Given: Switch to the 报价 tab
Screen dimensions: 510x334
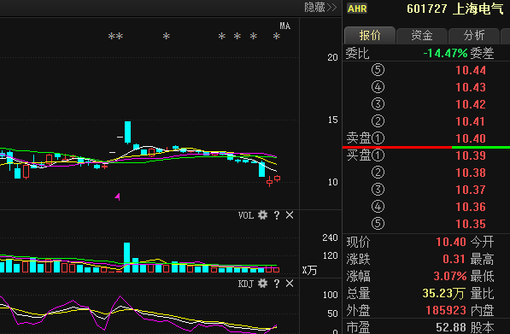Looking at the screenshot, I should tap(370, 35).
